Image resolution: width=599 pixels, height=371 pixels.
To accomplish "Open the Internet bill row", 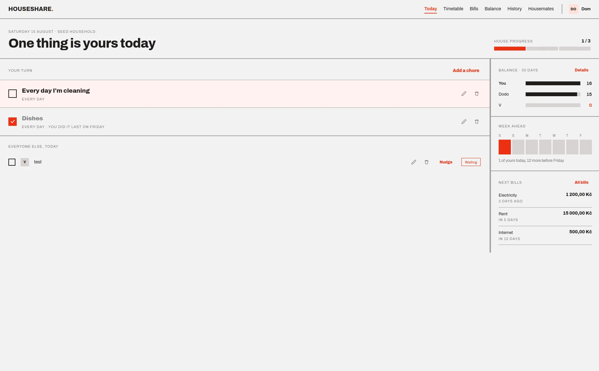I will (x=545, y=235).
